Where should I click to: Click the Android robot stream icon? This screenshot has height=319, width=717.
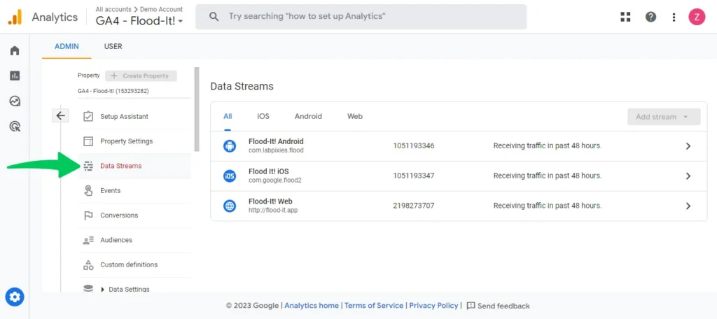tap(229, 146)
